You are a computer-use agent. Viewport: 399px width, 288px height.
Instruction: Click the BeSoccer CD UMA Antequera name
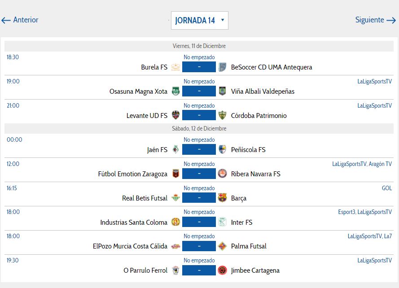(x=272, y=67)
